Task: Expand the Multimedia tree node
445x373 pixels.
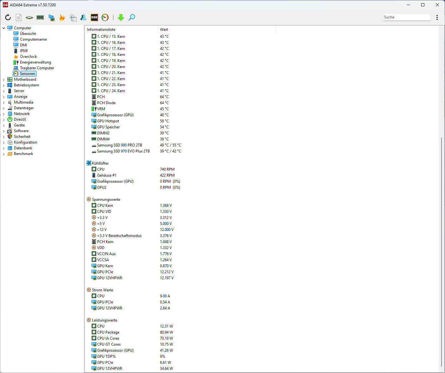Action: [4, 102]
